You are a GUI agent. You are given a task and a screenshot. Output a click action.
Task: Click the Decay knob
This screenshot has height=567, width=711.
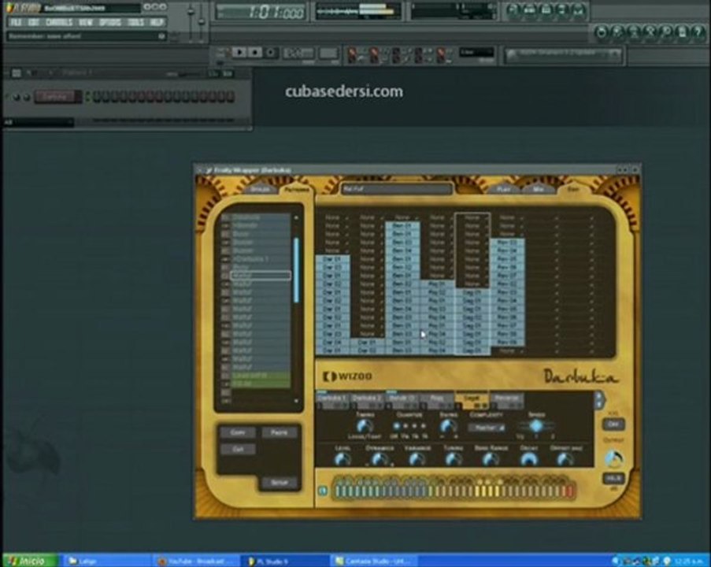[528, 459]
